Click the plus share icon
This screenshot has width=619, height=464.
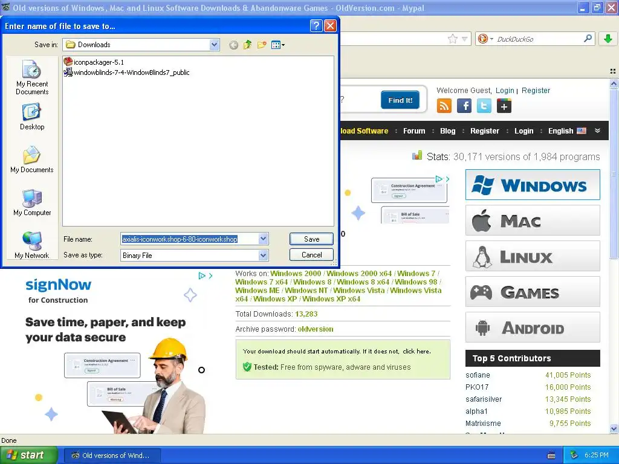tap(504, 106)
